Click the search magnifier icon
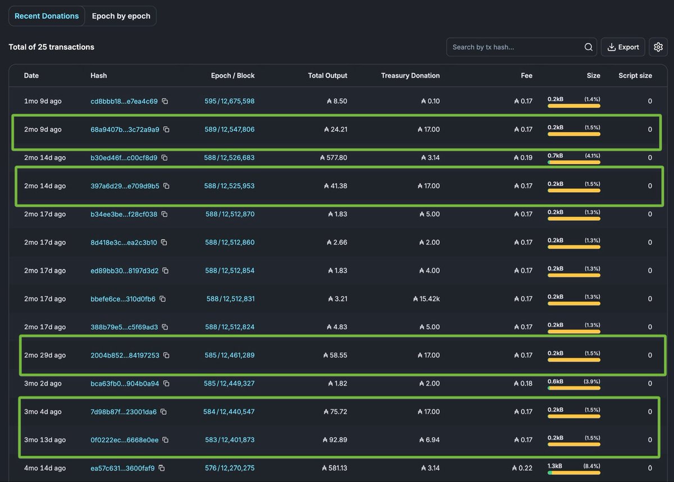Screen dimensions: 674x482 589,47
